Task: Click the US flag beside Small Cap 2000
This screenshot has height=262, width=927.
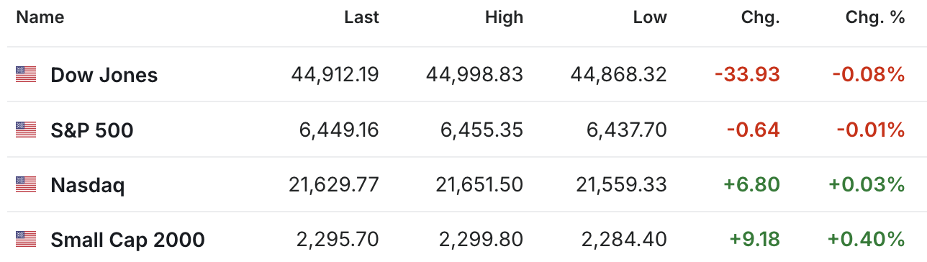Action: [x=26, y=239]
